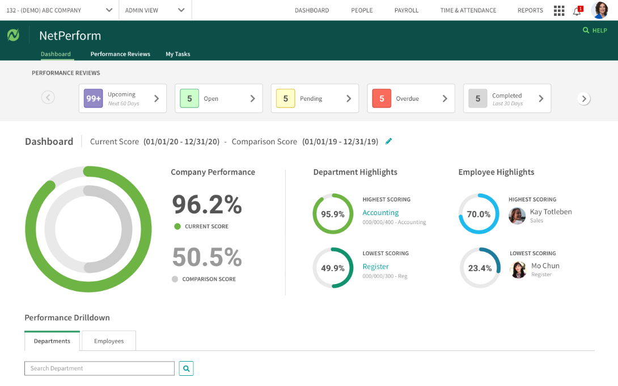
Task: Click the Search Department input field
Action: pyautogui.click(x=99, y=368)
